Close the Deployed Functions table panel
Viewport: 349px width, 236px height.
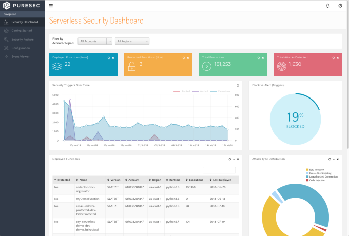tap(238, 159)
